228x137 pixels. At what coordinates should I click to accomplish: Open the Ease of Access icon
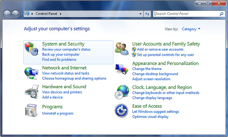click(121, 111)
